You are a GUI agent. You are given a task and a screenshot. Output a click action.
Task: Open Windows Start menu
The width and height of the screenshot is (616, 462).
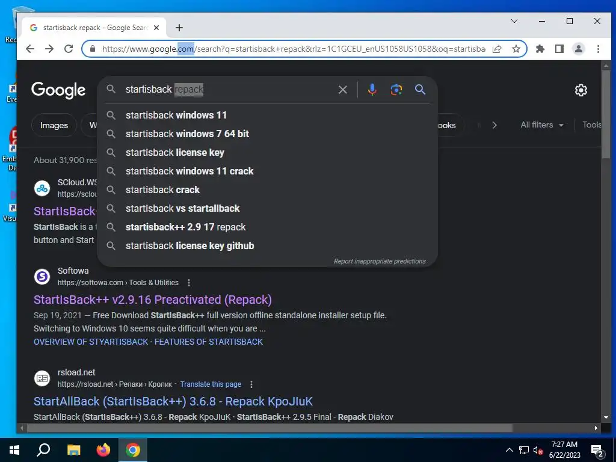coord(14,450)
